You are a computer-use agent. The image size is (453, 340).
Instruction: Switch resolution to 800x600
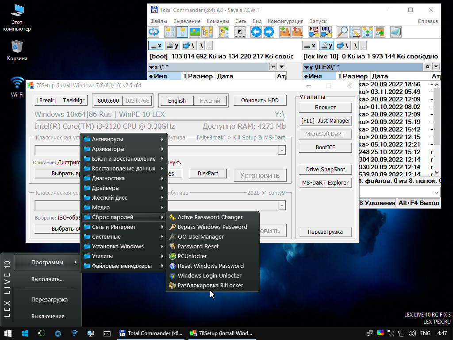tap(108, 100)
